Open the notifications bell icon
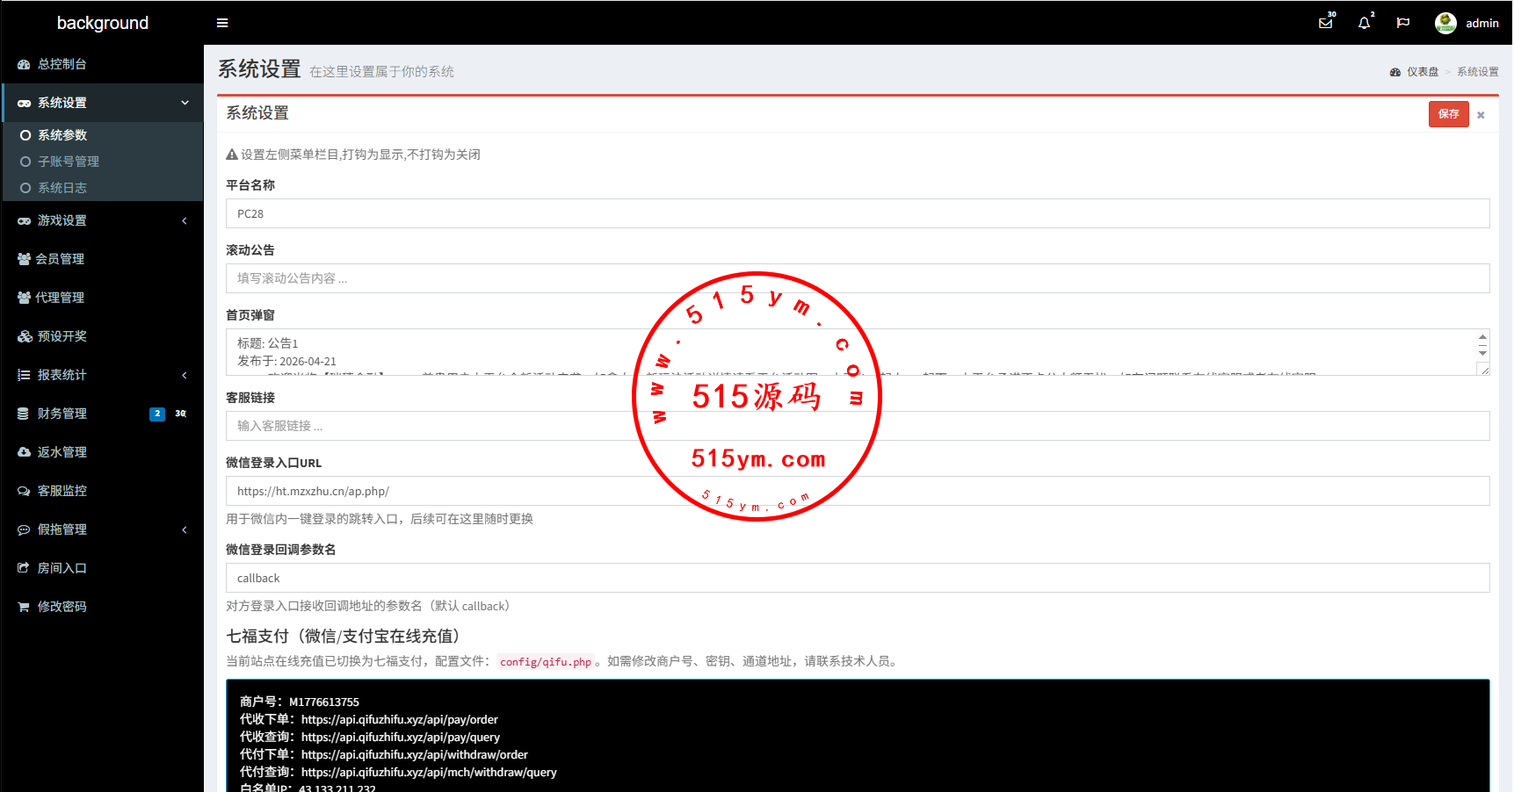The image size is (1514, 792). click(1364, 23)
